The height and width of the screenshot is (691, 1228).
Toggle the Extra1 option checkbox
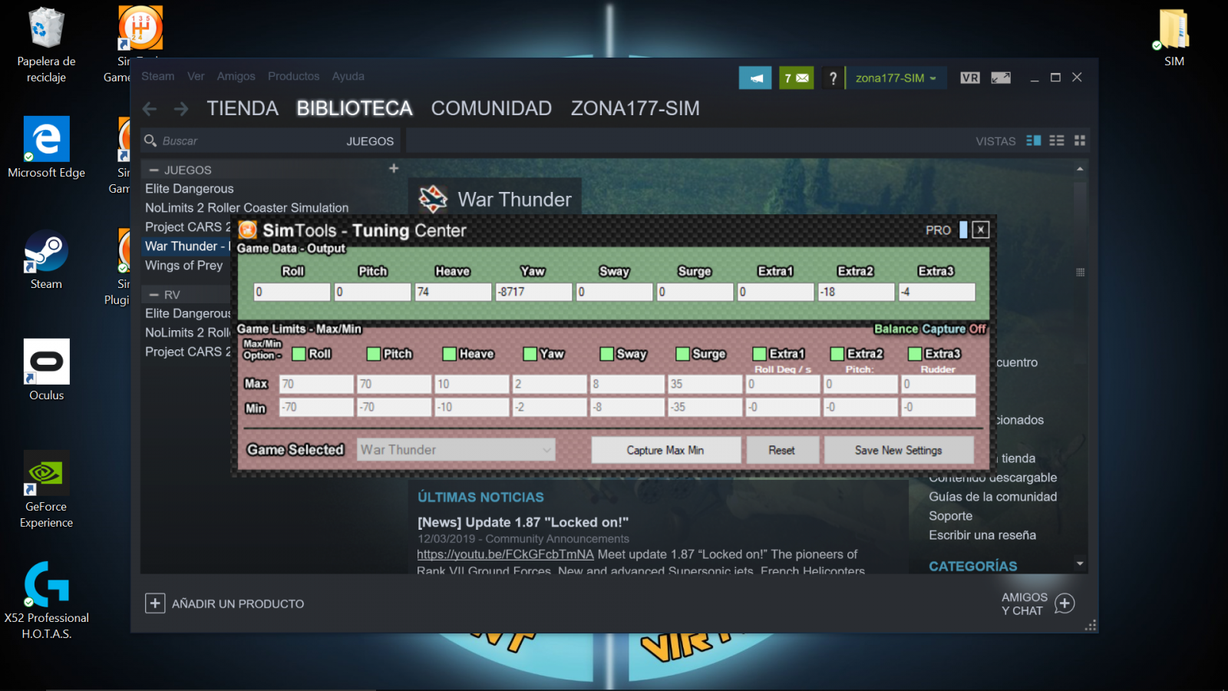coord(760,353)
